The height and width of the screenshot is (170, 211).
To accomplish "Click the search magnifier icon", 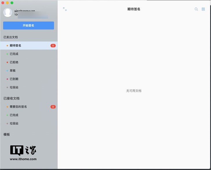I will tap(196, 9).
